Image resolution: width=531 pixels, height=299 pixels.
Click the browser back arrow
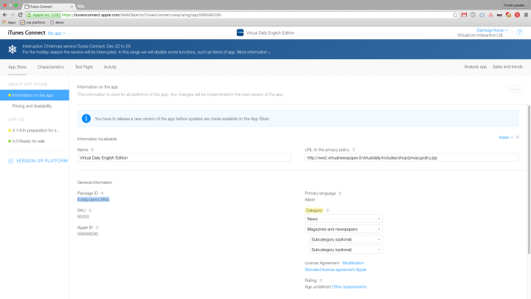pyautogui.click(x=6, y=14)
